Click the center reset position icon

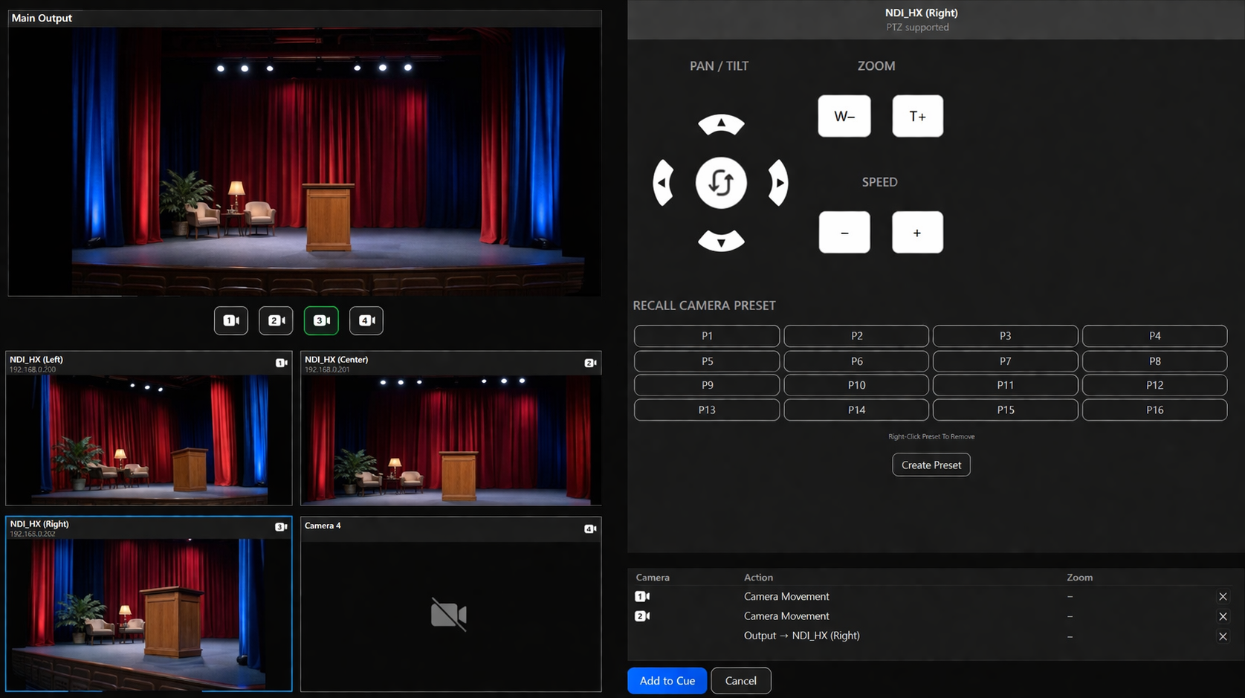[720, 183]
